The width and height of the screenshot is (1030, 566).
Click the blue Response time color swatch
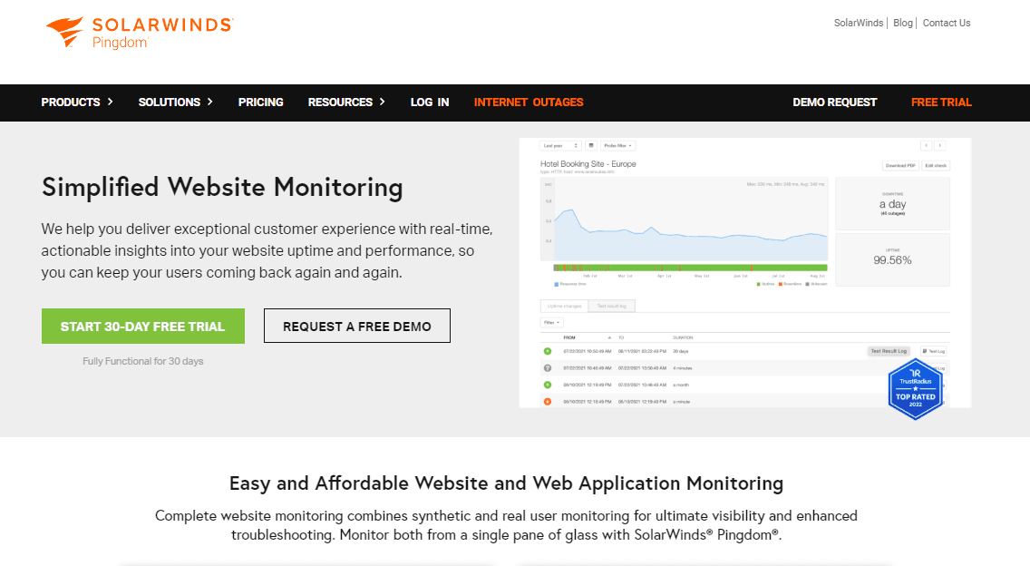pyautogui.click(x=556, y=283)
